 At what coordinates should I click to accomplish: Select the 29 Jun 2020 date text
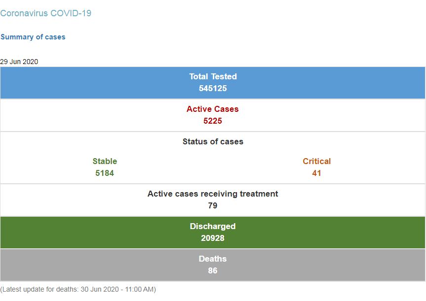pos(19,62)
